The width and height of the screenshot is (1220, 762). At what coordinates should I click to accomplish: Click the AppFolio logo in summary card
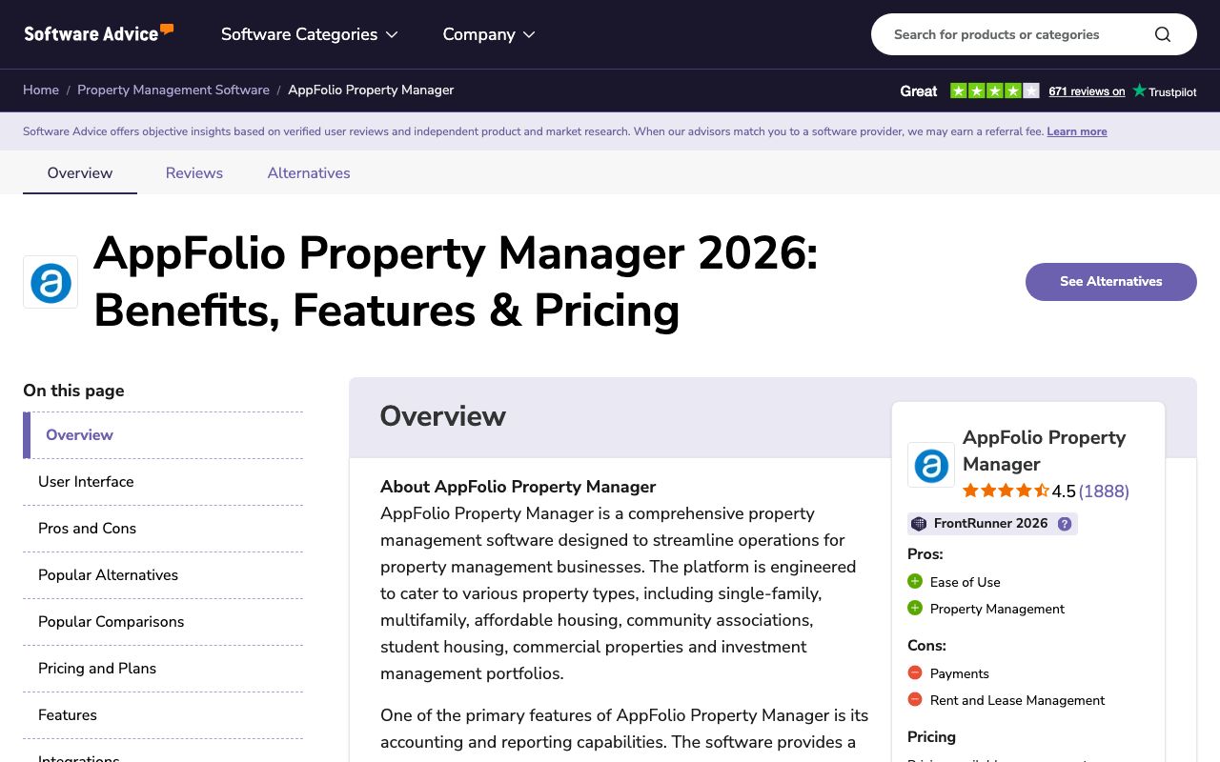[931, 465]
